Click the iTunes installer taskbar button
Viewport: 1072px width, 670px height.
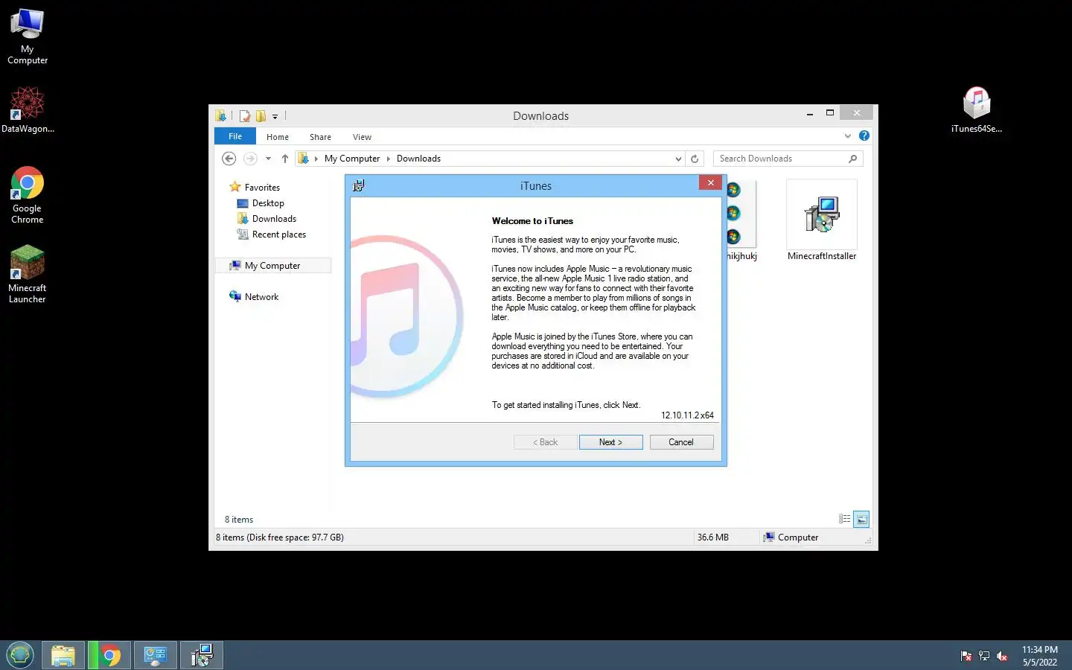(x=202, y=655)
